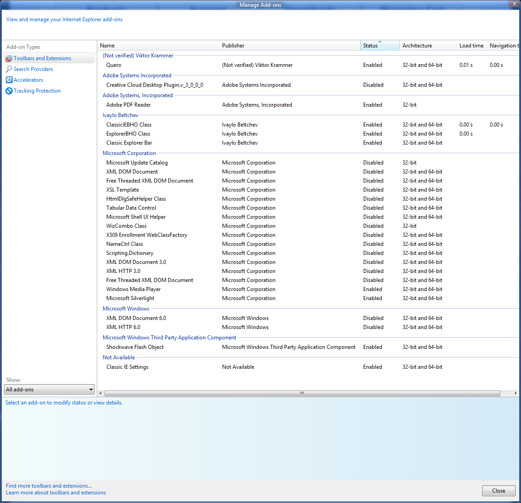Click the Search Providers magnifier icon
This screenshot has height=503, width=521.
[9, 69]
